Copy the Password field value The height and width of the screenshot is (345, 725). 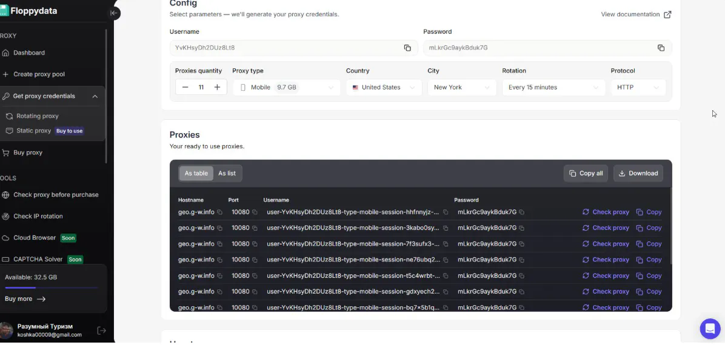tap(661, 48)
